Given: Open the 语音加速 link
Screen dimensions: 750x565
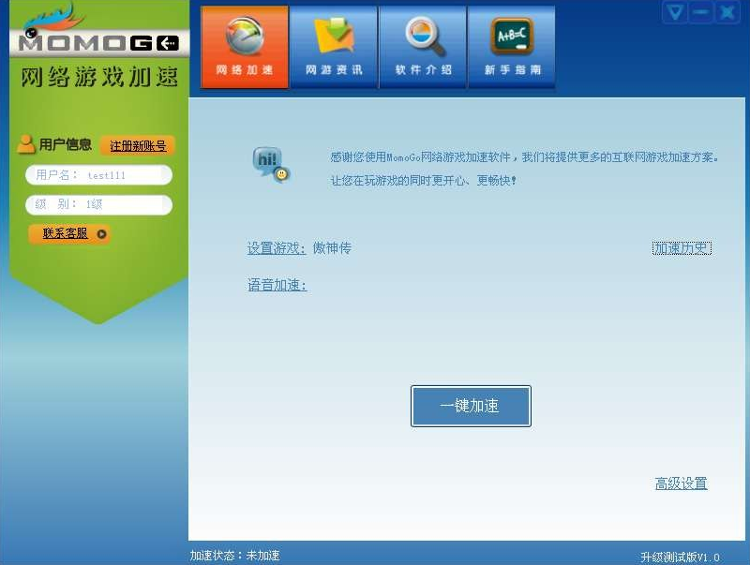Looking at the screenshot, I should pyautogui.click(x=277, y=285).
